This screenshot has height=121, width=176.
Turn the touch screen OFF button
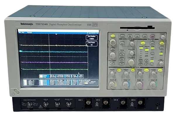112,64
